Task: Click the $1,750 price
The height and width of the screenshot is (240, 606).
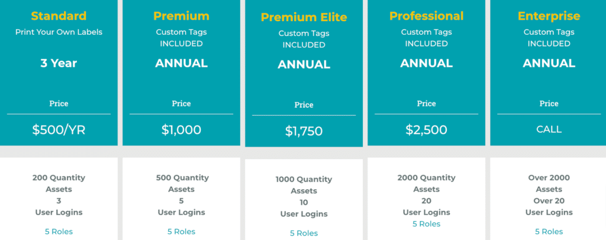Action: tap(304, 131)
